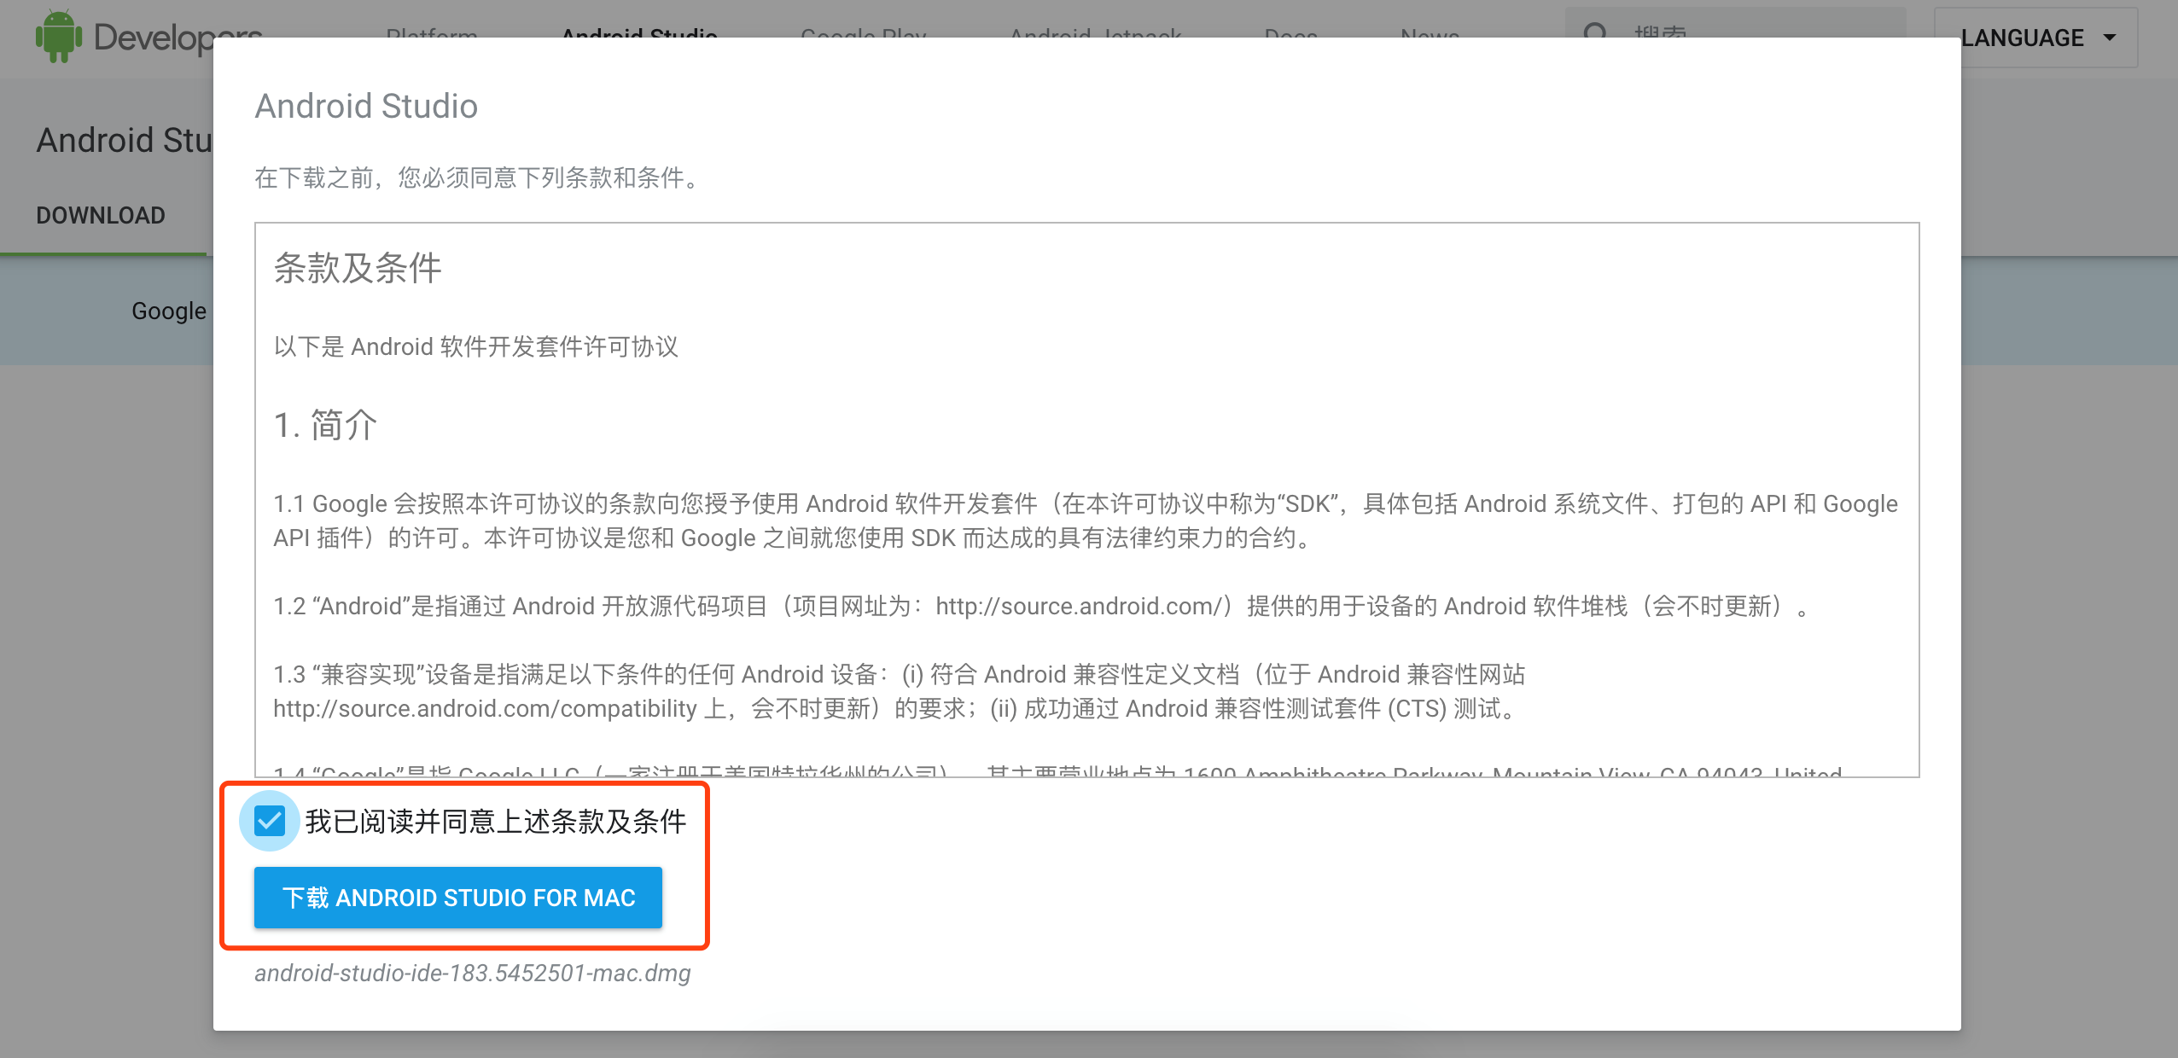The height and width of the screenshot is (1058, 2178).
Task: Click the search magnifier icon
Action: click(x=1595, y=32)
